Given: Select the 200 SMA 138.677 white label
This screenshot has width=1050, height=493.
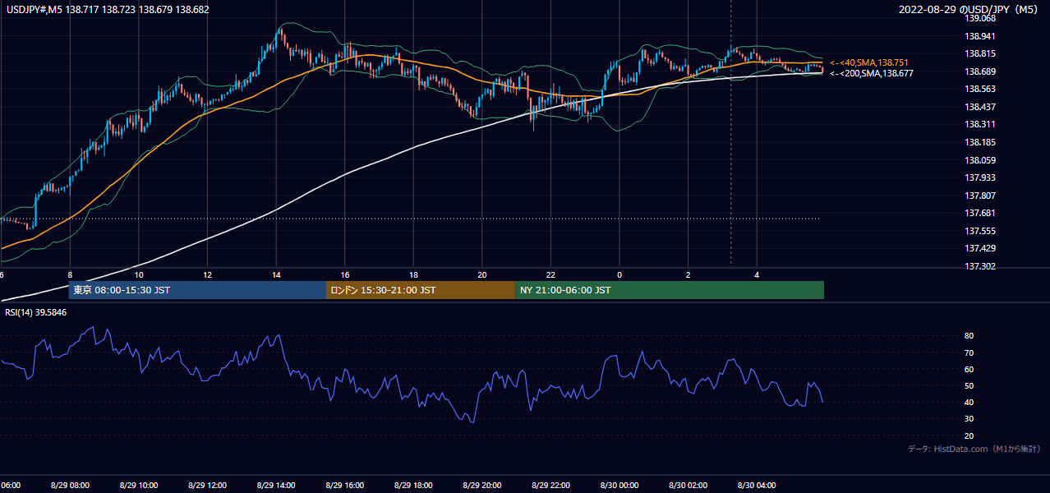Looking at the screenshot, I should tap(872, 73).
